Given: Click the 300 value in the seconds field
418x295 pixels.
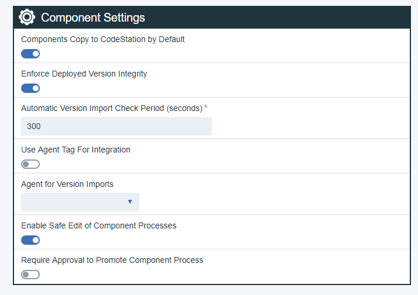Looking at the screenshot, I should click(33, 126).
